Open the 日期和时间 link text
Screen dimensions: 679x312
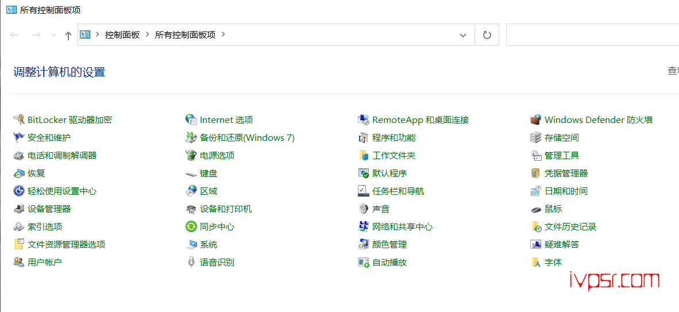point(566,191)
